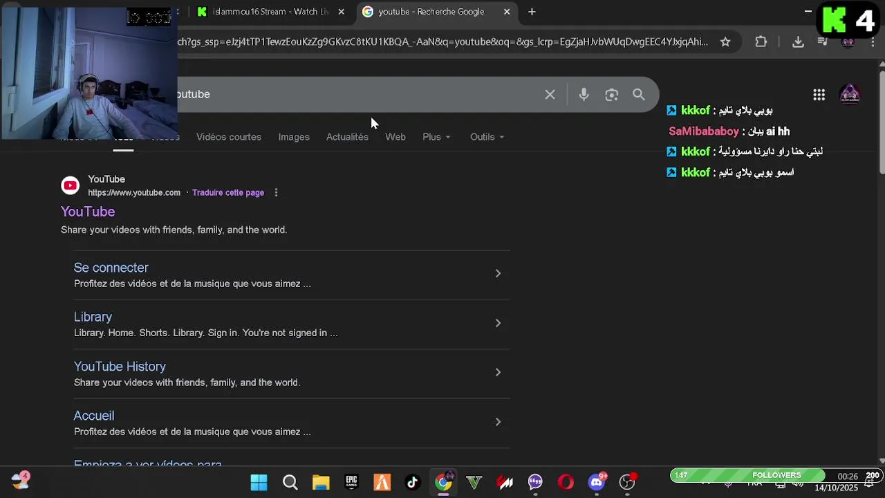Launch GTA V from the taskbar
Image resolution: width=885 pixels, height=498 pixels.
point(474,482)
